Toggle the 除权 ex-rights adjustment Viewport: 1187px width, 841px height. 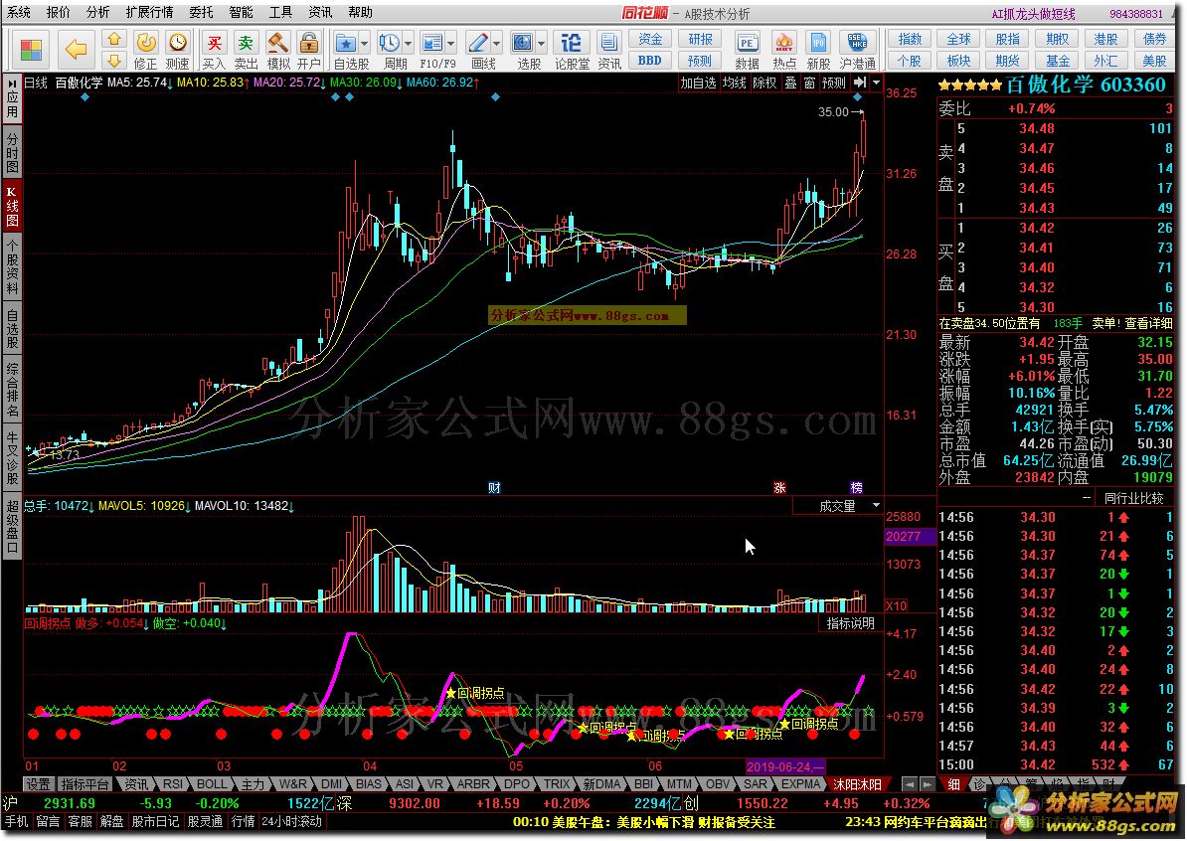click(x=764, y=83)
